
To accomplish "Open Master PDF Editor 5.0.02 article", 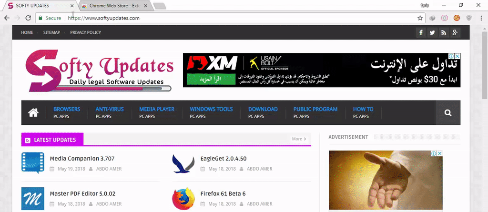I will pyautogui.click(x=82, y=193).
